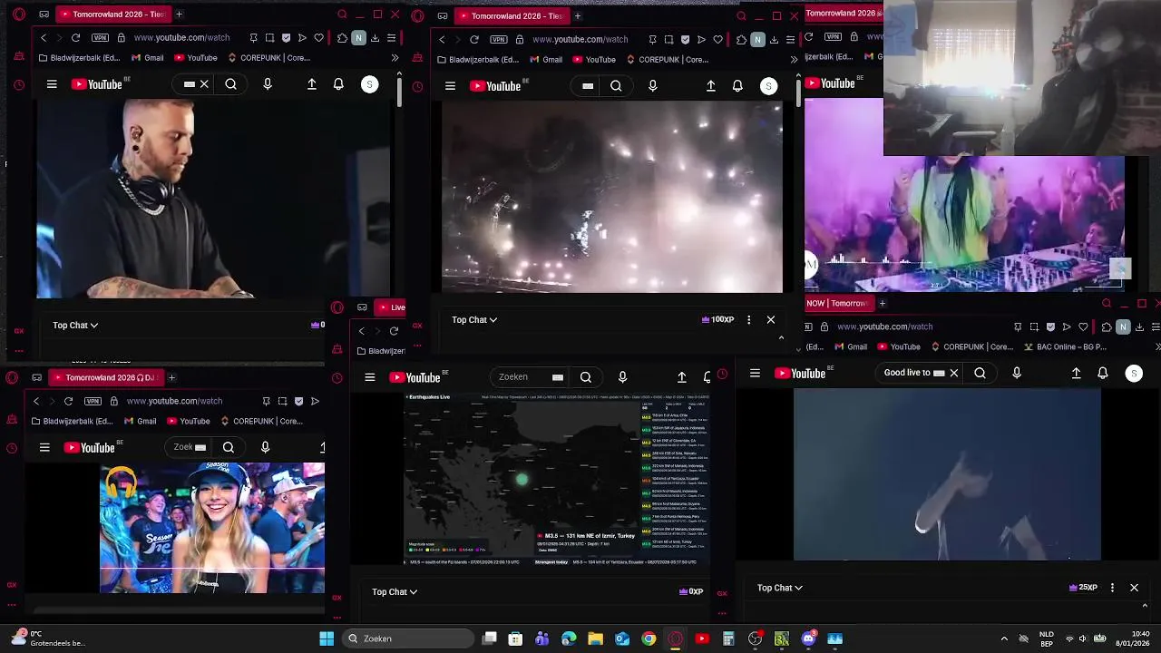The image size is (1161, 653).
Task: Open the history clock in the top-left window sidebar
Action: pyautogui.click(x=19, y=85)
